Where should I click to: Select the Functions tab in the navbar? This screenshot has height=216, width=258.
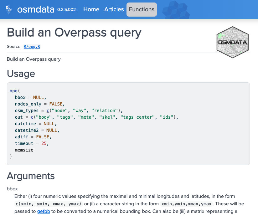pos(142,9)
